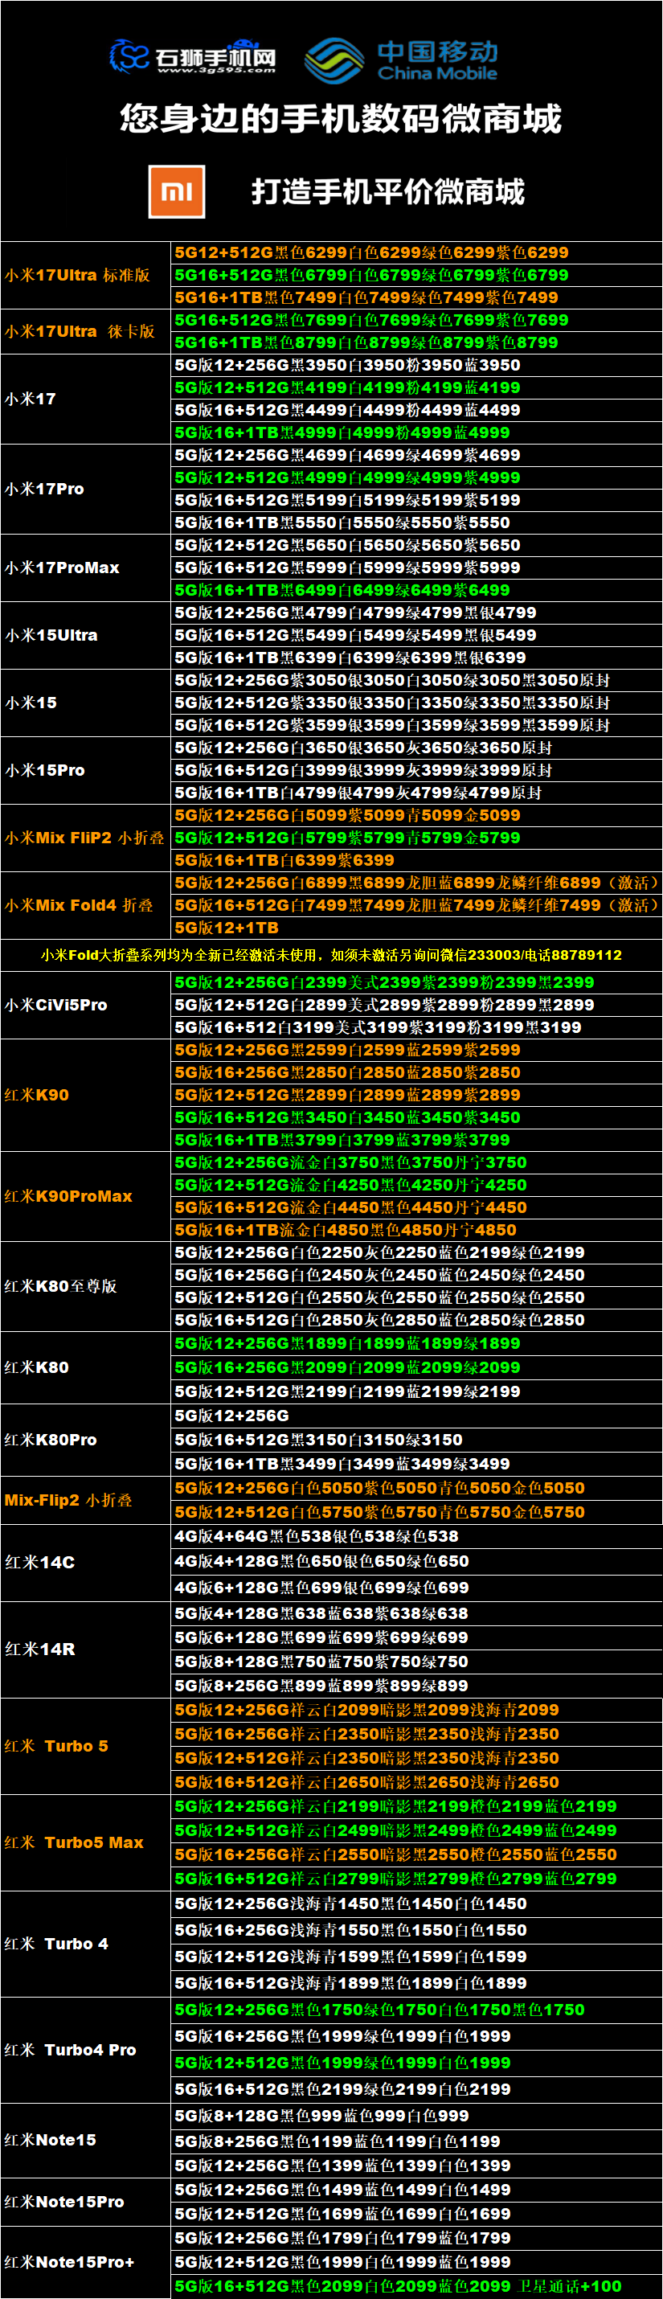Image resolution: width=663 pixels, height=2299 pixels.
Task: Select the 小米17Ultra 徕卡版 model cell
Action: click(x=80, y=331)
